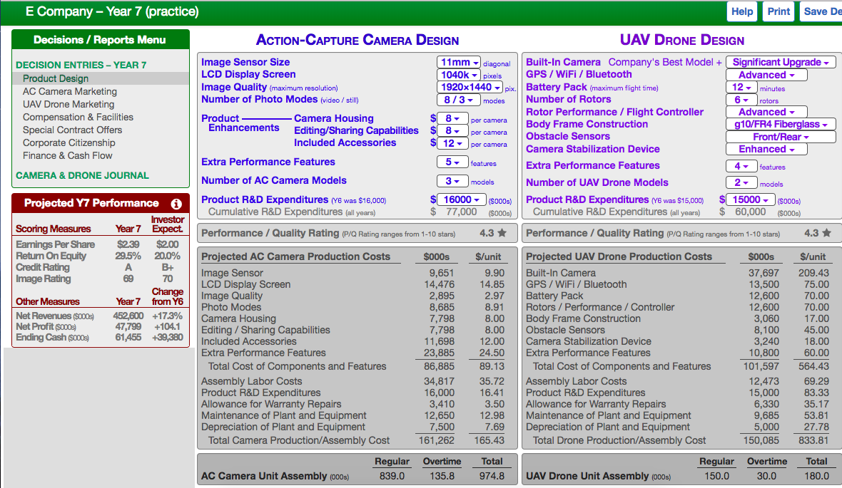Open the LCD Display Screen dropdown
Image resolution: width=842 pixels, height=488 pixels.
coord(458,75)
